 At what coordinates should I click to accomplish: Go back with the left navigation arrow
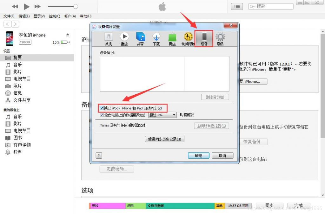(x=8, y=24)
